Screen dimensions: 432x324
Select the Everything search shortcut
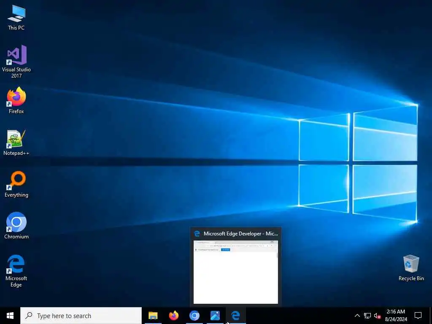(x=16, y=184)
